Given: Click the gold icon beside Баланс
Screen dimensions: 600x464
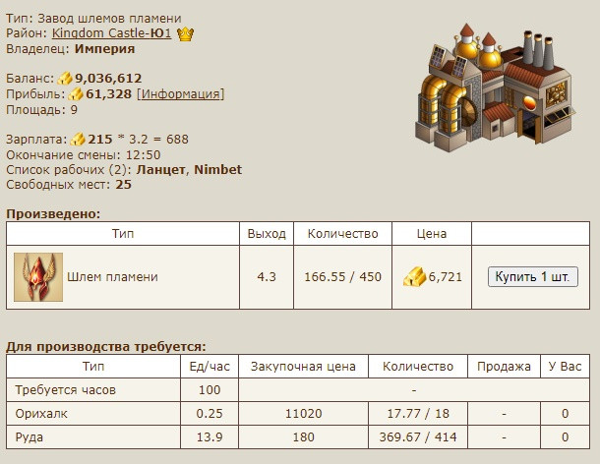Looking at the screenshot, I should point(65,79).
